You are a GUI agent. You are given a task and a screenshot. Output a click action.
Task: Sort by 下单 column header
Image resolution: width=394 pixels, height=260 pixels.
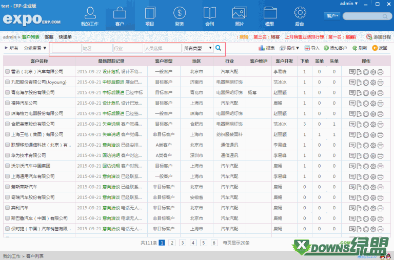[x=305, y=61]
